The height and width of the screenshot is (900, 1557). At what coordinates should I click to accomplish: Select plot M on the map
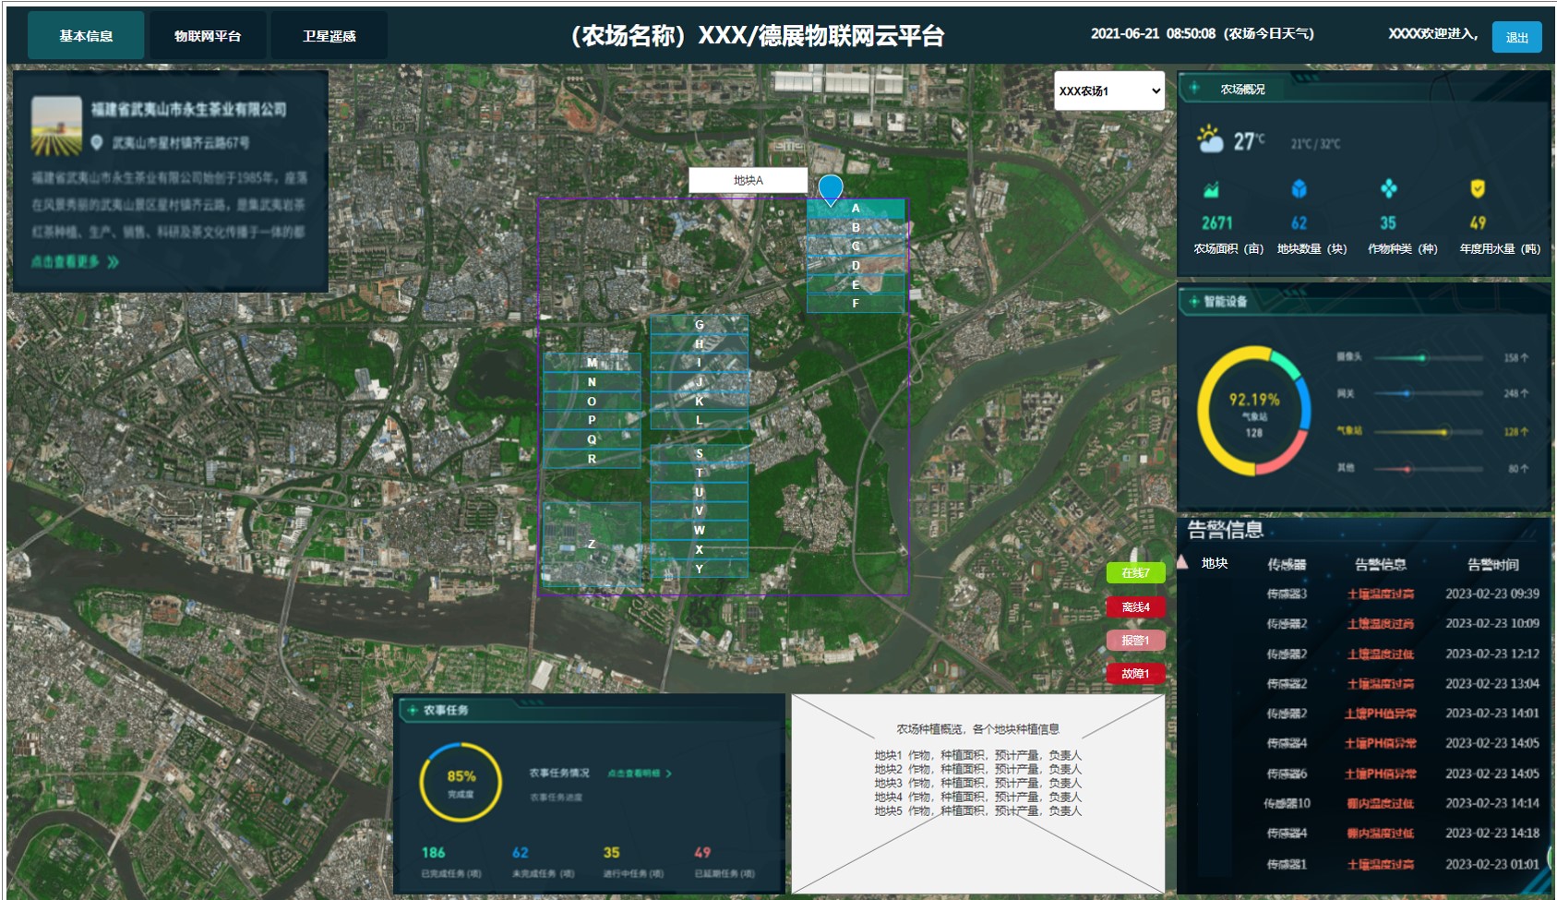[x=592, y=363]
